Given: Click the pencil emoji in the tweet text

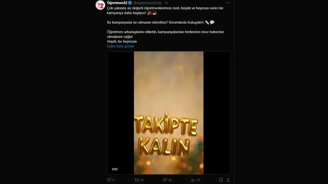Looking at the screenshot, I should click(x=206, y=22).
